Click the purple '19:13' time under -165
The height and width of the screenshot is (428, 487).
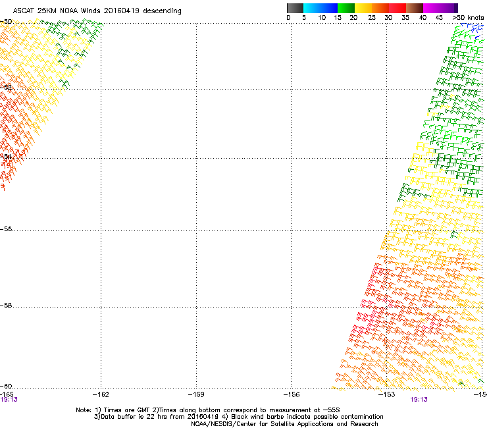pos(9,400)
